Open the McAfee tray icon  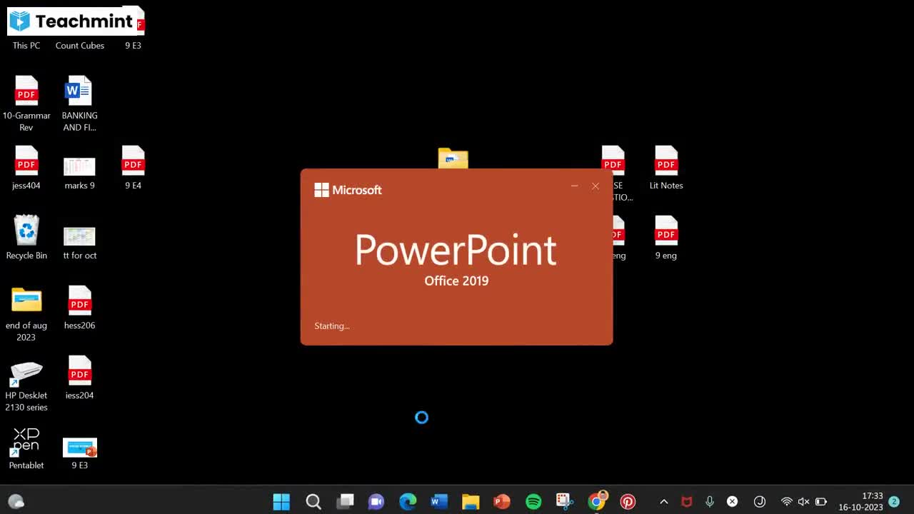coord(687,502)
